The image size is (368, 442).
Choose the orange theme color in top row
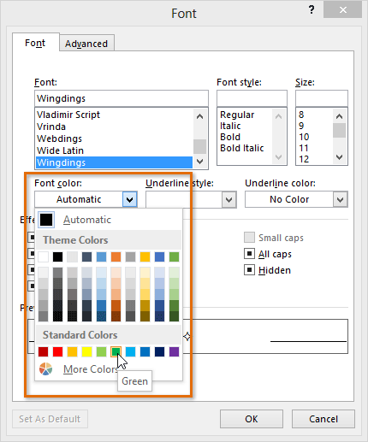(116, 256)
